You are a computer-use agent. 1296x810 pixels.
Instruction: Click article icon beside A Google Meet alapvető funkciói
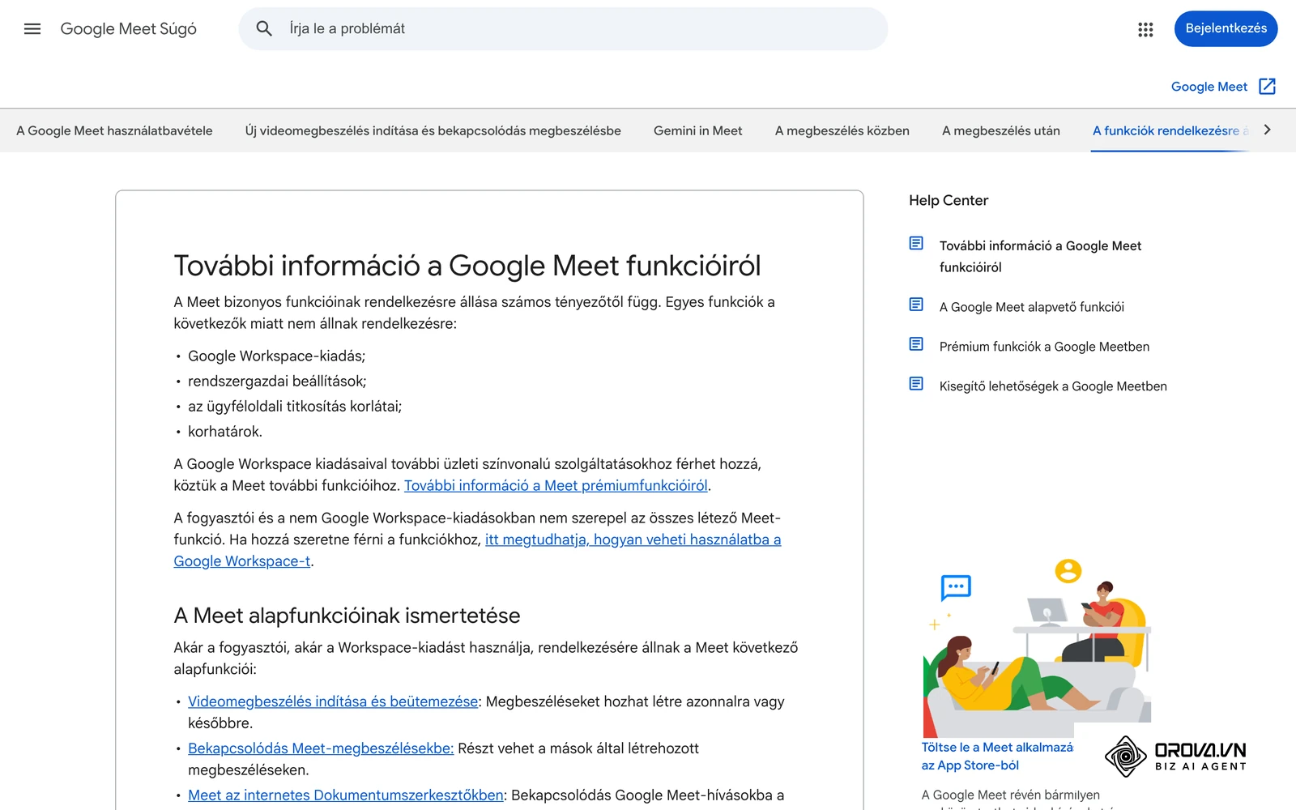(916, 305)
